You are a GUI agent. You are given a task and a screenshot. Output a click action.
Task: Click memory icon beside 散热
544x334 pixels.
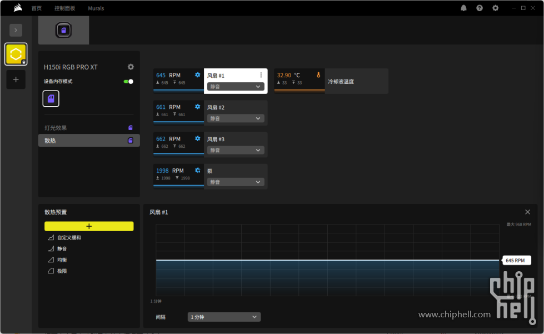click(x=131, y=141)
